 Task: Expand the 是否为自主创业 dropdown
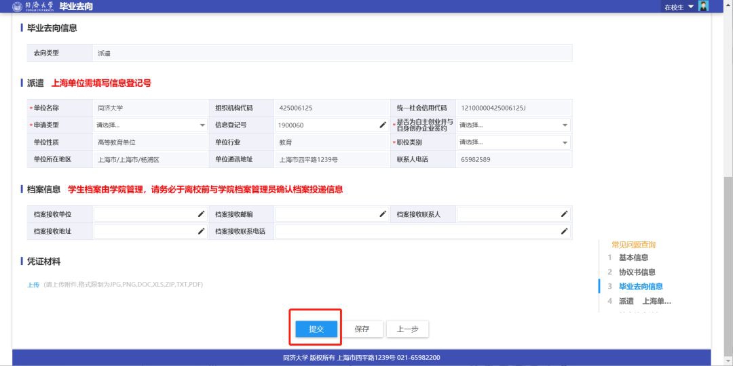[x=513, y=125]
